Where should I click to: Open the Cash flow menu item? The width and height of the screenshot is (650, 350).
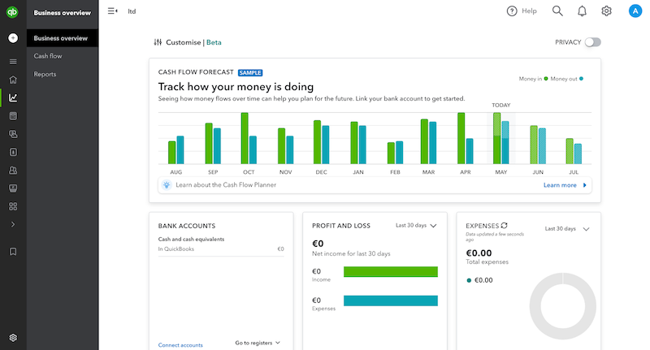pyautogui.click(x=48, y=56)
